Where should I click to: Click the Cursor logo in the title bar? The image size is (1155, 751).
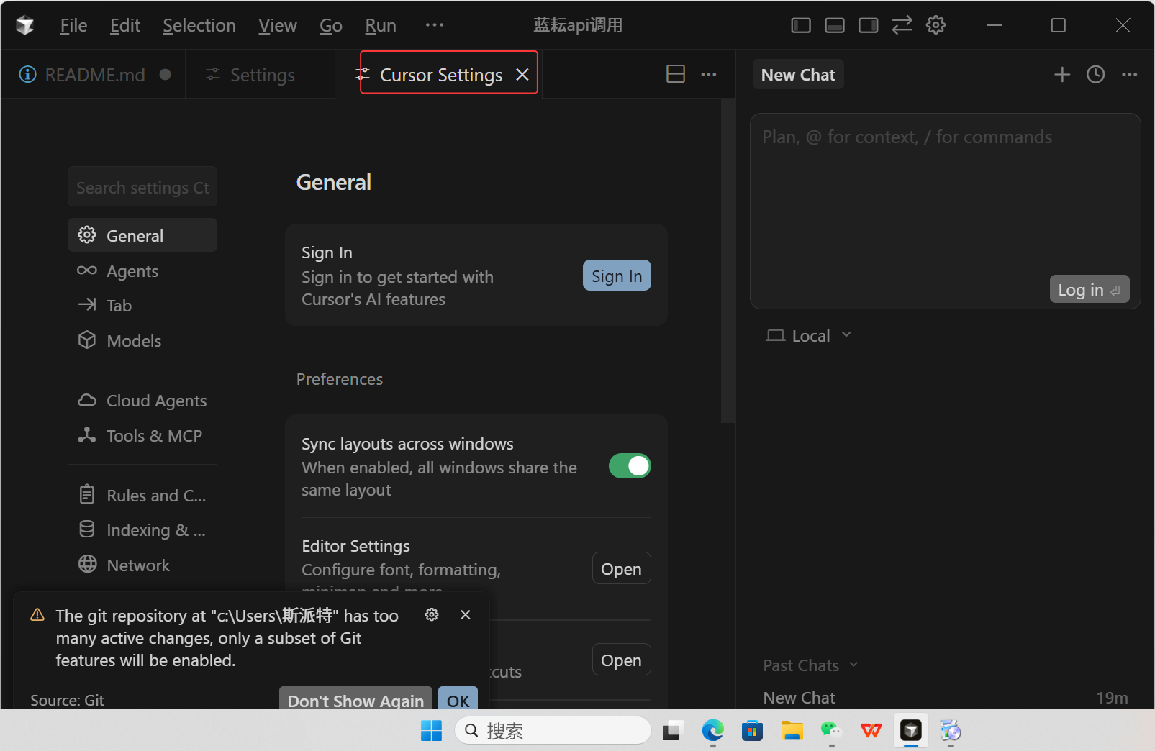[25, 25]
